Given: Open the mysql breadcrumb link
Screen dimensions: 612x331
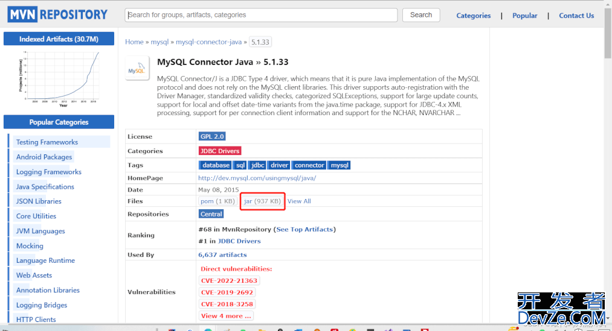Looking at the screenshot, I should (x=159, y=42).
